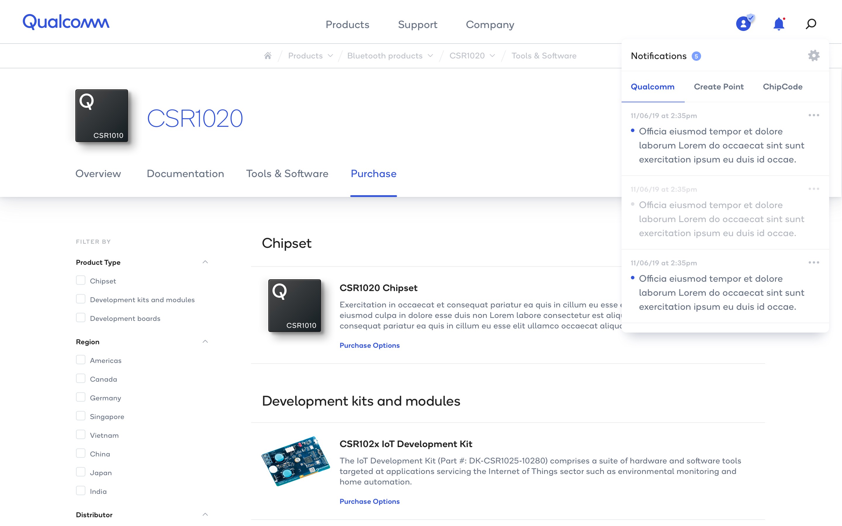Switch to the Documentation tab

(185, 174)
